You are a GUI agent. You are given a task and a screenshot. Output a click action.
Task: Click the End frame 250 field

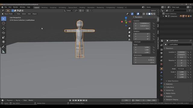pos(151,100)
